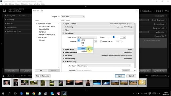This screenshot has width=171, height=96.
Task: Launch Microsoft Edge from taskbar
Action: [21, 93]
